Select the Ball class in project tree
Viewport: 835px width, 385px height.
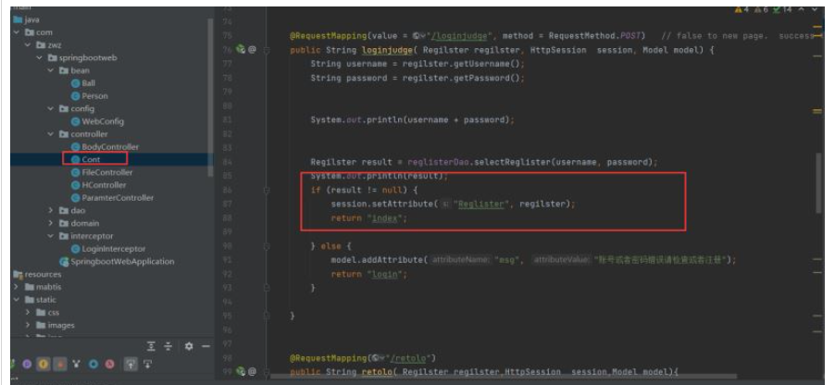[83, 83]
